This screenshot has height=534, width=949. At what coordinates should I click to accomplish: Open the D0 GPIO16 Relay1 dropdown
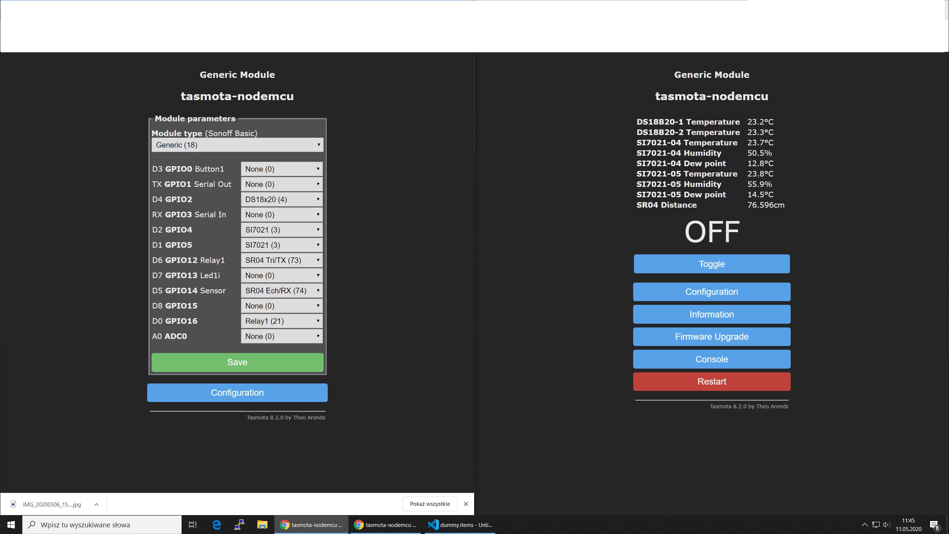click(282, 321)
